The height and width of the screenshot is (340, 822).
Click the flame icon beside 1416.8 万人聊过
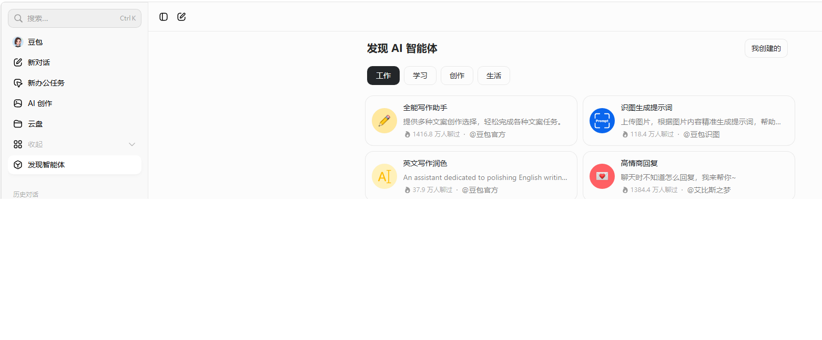pyautogui.click(x=407, y=134)
